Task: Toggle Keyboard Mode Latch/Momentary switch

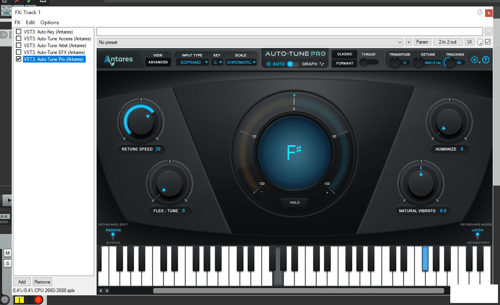Action: (x=477, y=236)
